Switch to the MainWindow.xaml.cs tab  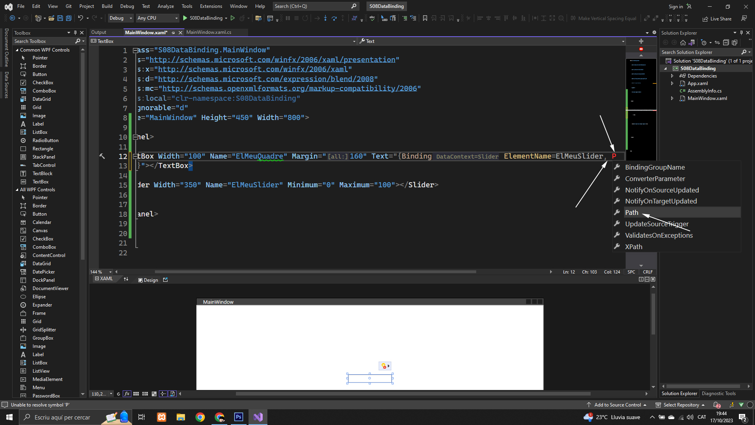click(x=209, y=32)
